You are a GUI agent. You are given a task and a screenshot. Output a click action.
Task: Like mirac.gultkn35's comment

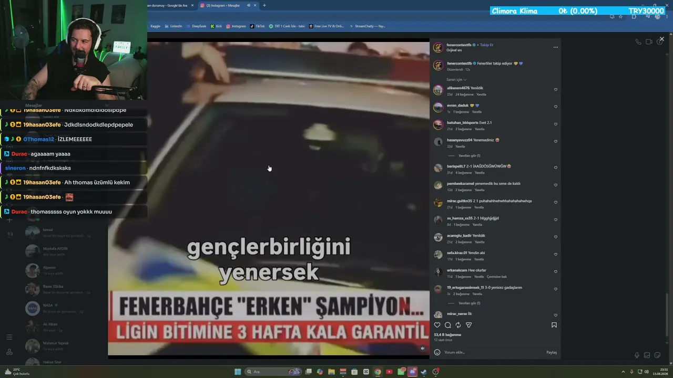click(555, 203)
